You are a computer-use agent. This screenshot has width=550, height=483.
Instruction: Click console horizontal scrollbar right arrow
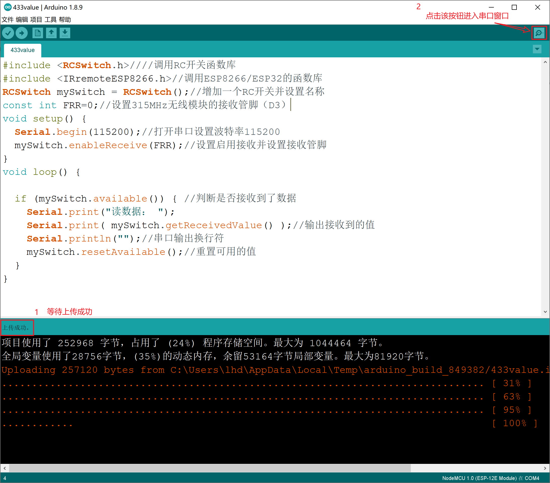pyautogui.click(x=545, y=468)
